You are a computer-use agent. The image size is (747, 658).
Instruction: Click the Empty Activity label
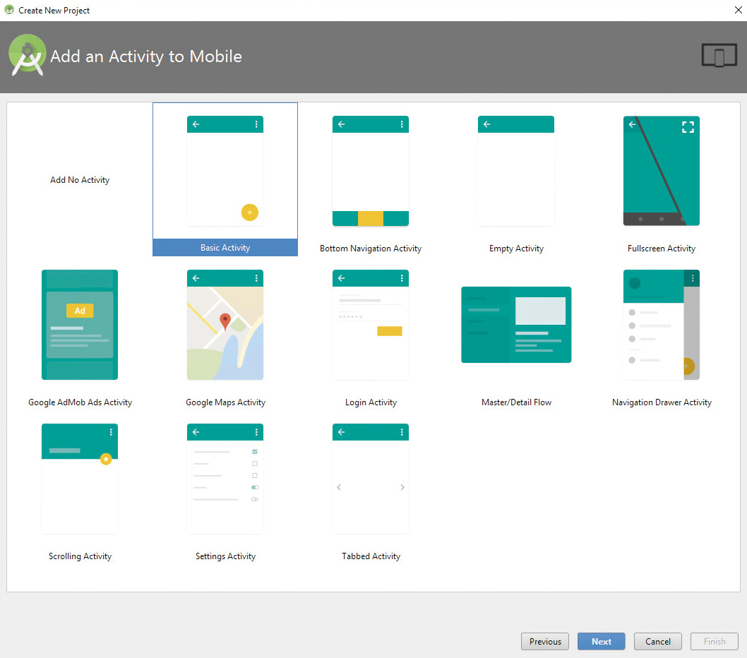pos(516,249)
